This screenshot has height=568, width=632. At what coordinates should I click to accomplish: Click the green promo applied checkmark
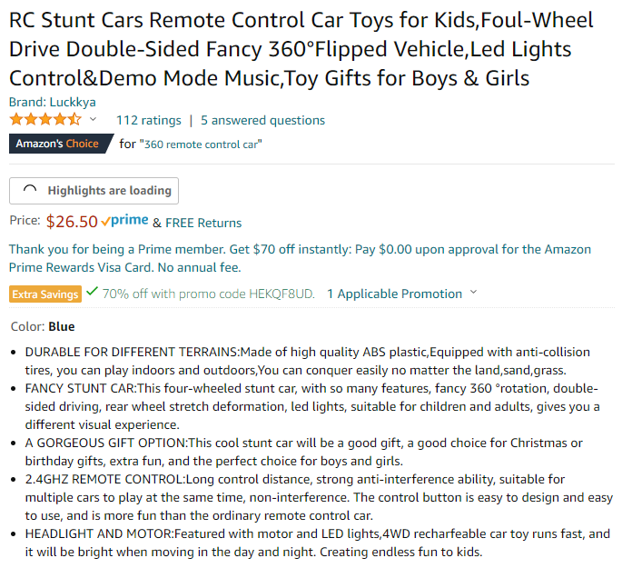coord(93,291)
